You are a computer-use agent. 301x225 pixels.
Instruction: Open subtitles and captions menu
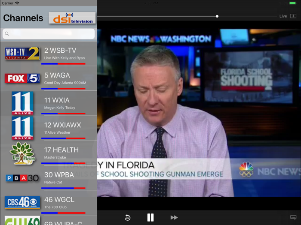point(293,217)
